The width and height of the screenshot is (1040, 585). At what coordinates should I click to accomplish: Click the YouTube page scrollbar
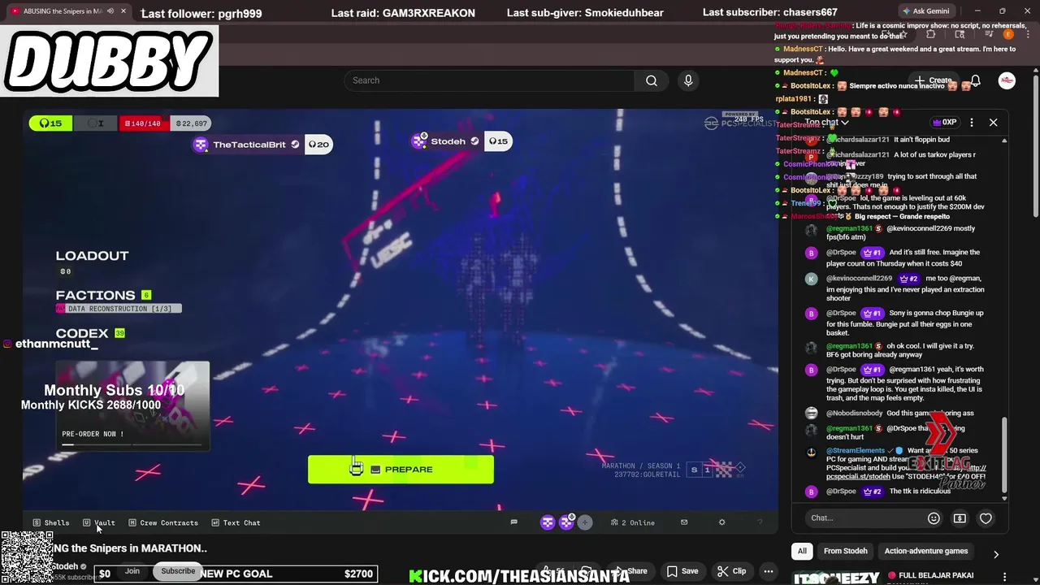coord(1036,146)
